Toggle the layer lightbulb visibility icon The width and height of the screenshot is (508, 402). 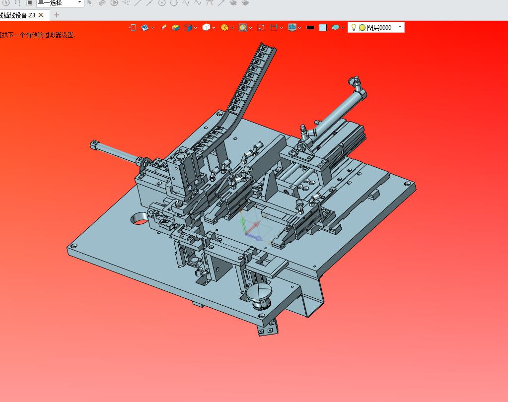click(x=354, y=27)
